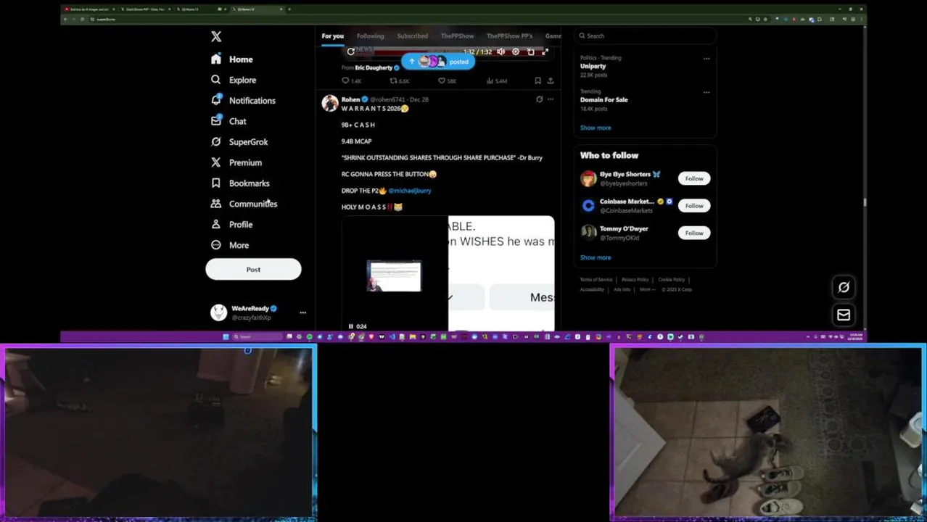
Task: Select the For you tab
Action: (x=333, y=36)
